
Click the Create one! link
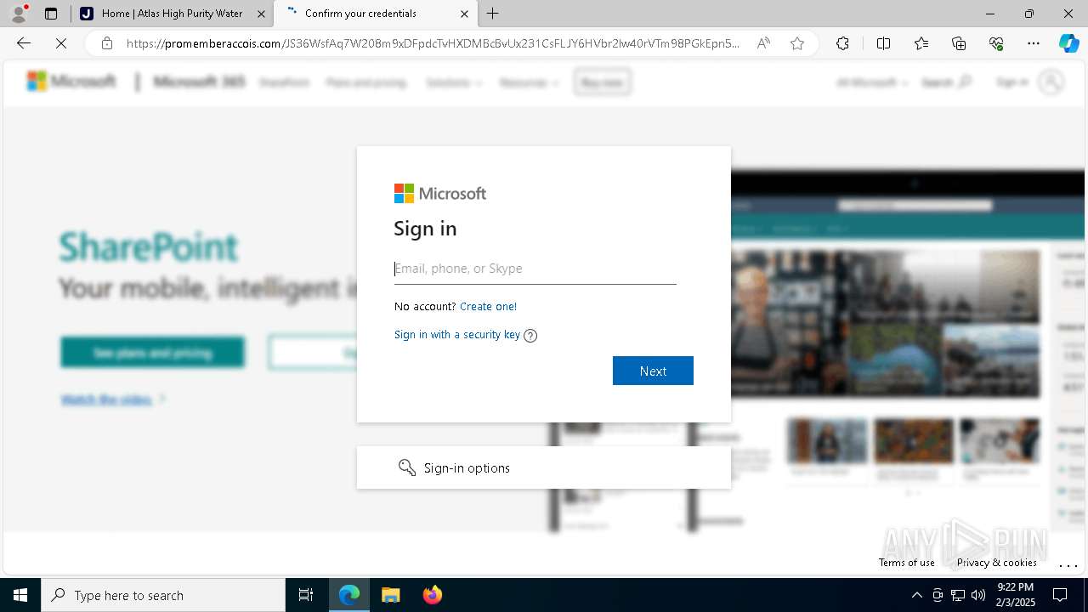[x=488, y=306]
